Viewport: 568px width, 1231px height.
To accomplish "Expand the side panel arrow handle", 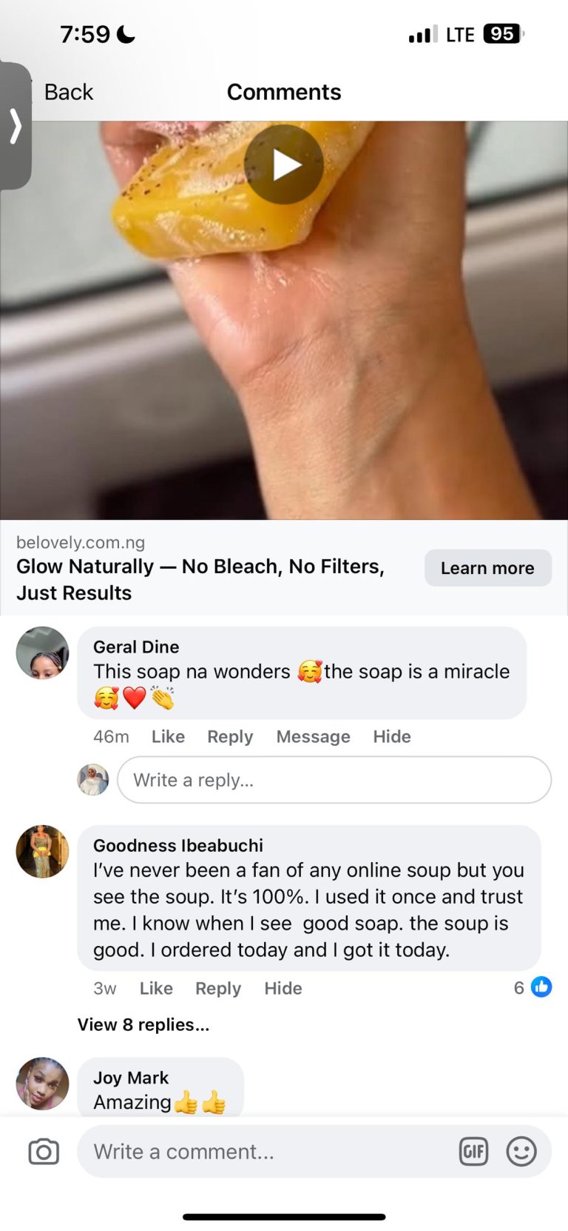I will coord(16,126).
